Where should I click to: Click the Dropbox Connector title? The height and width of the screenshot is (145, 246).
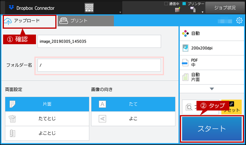click(36, 8)
